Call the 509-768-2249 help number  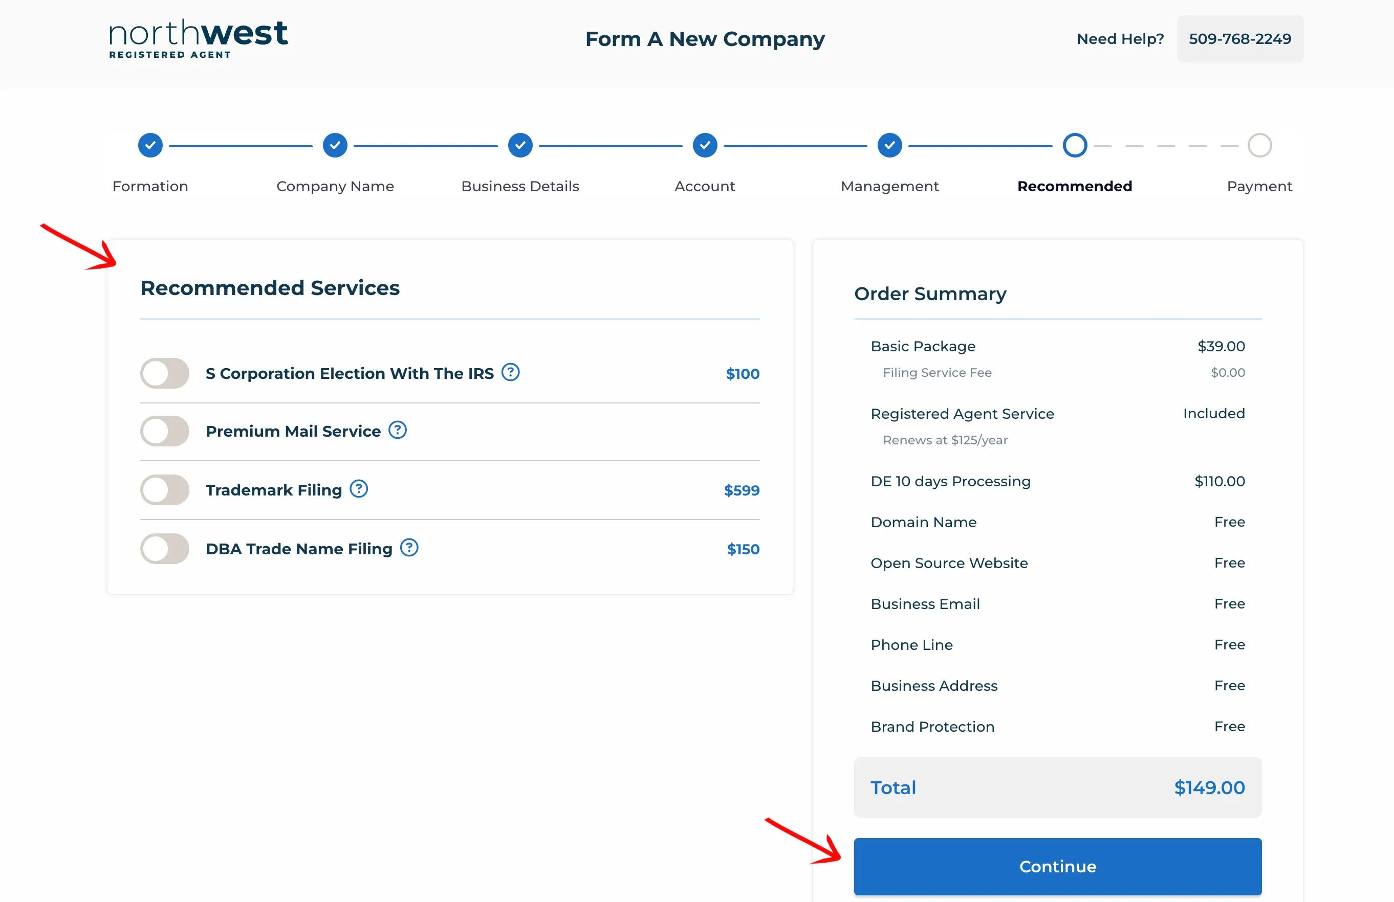tap(1240, 39)
